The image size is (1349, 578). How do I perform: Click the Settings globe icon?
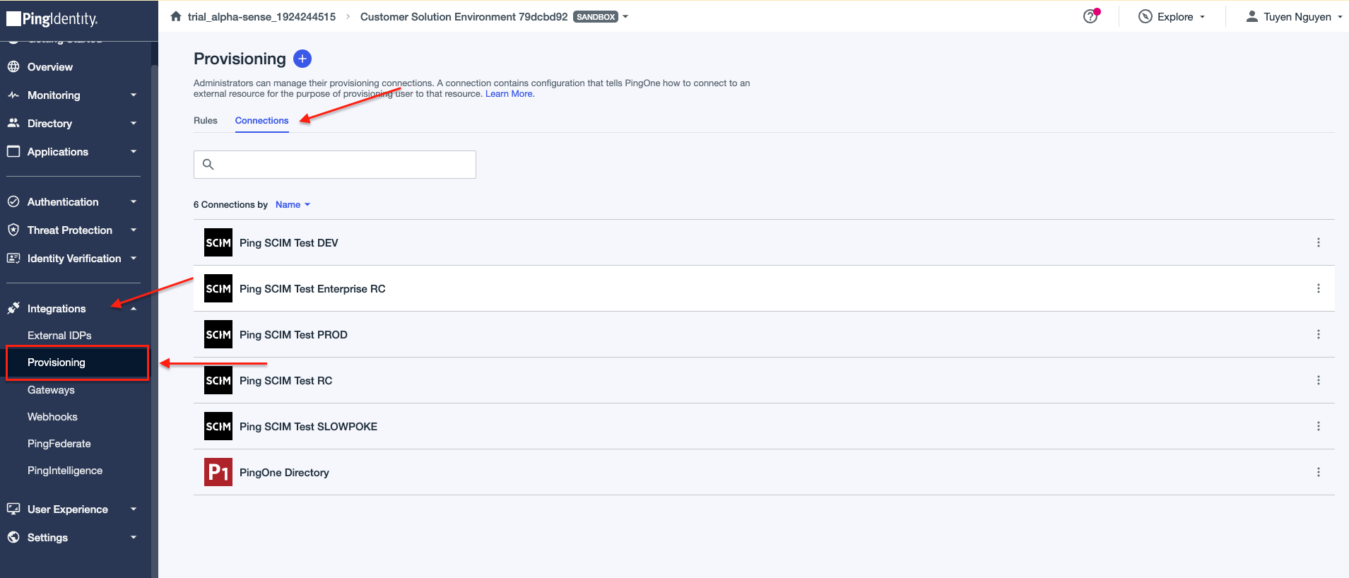pyautogui.click(x=13, y=537)
